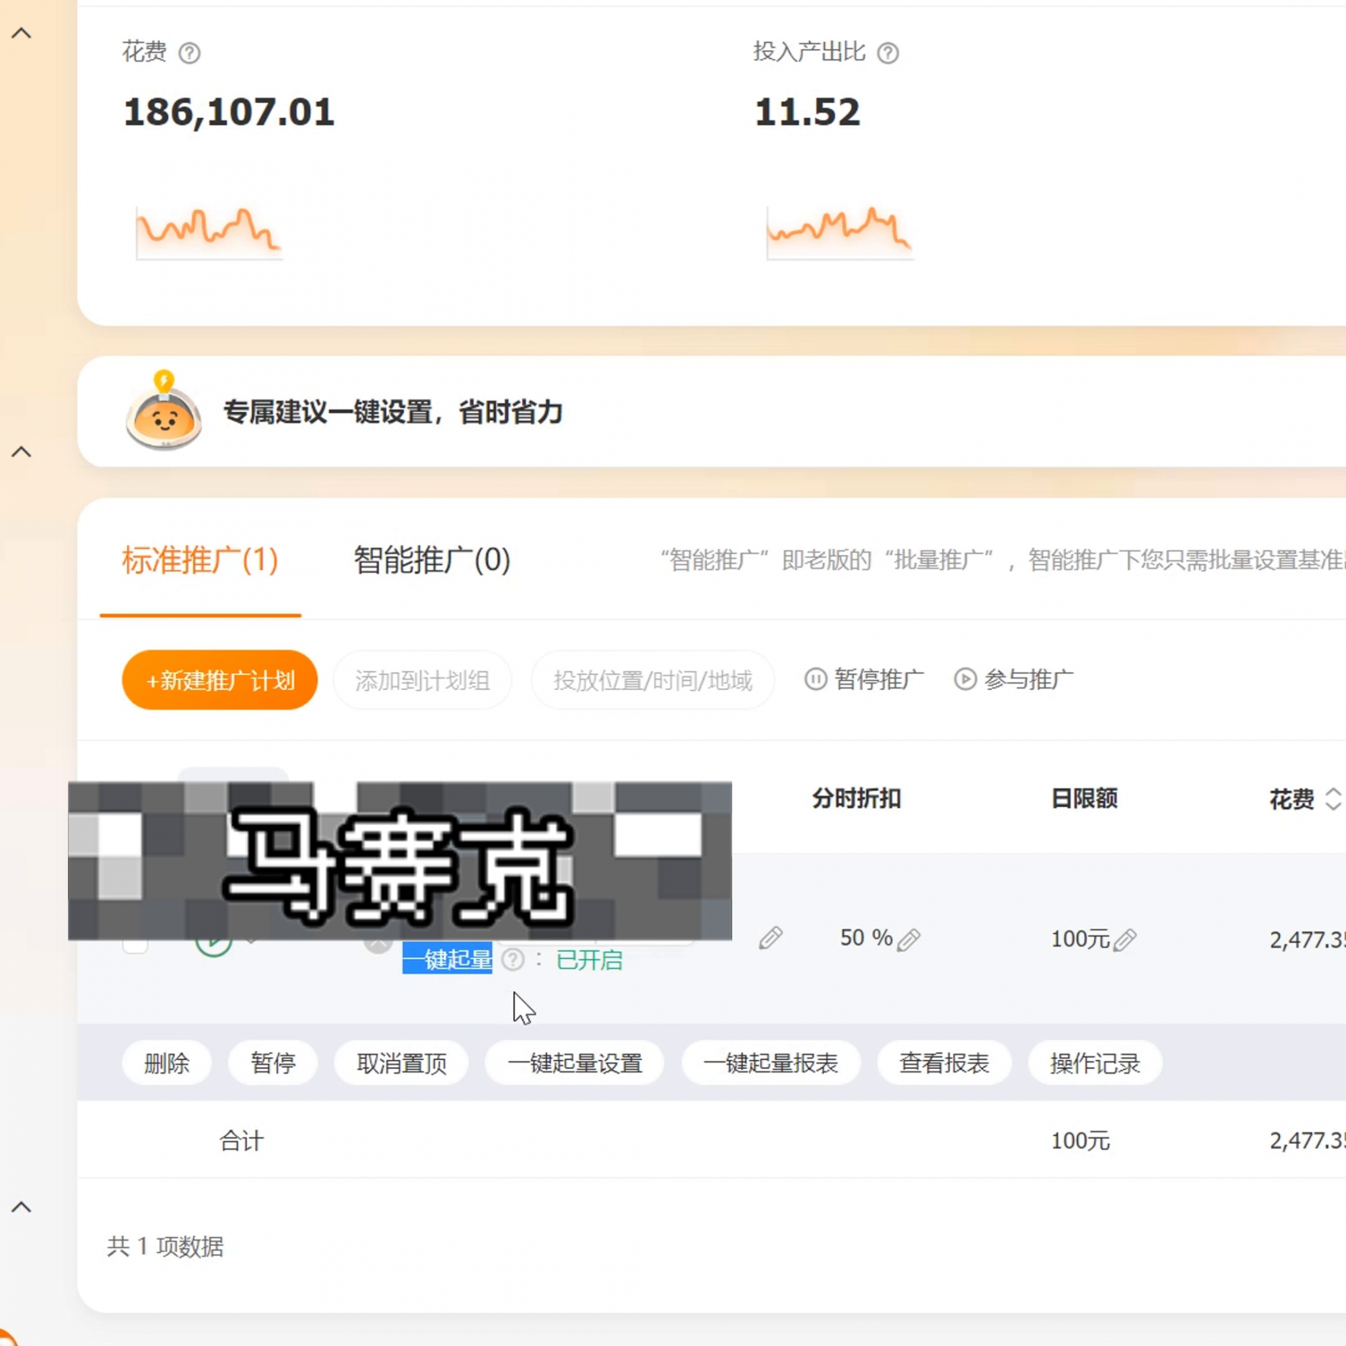This screenshot has width=1346, height=1346.
Task: Click the 合计 row label
Action: 242,1141
